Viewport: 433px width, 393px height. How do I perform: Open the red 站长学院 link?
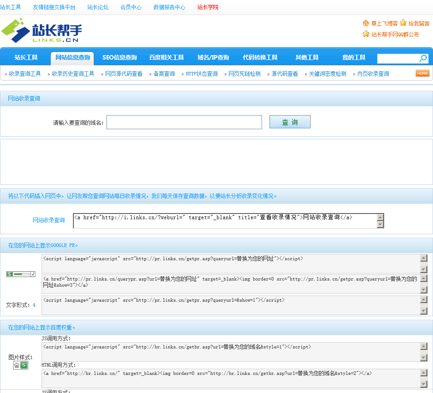[208, 7]
